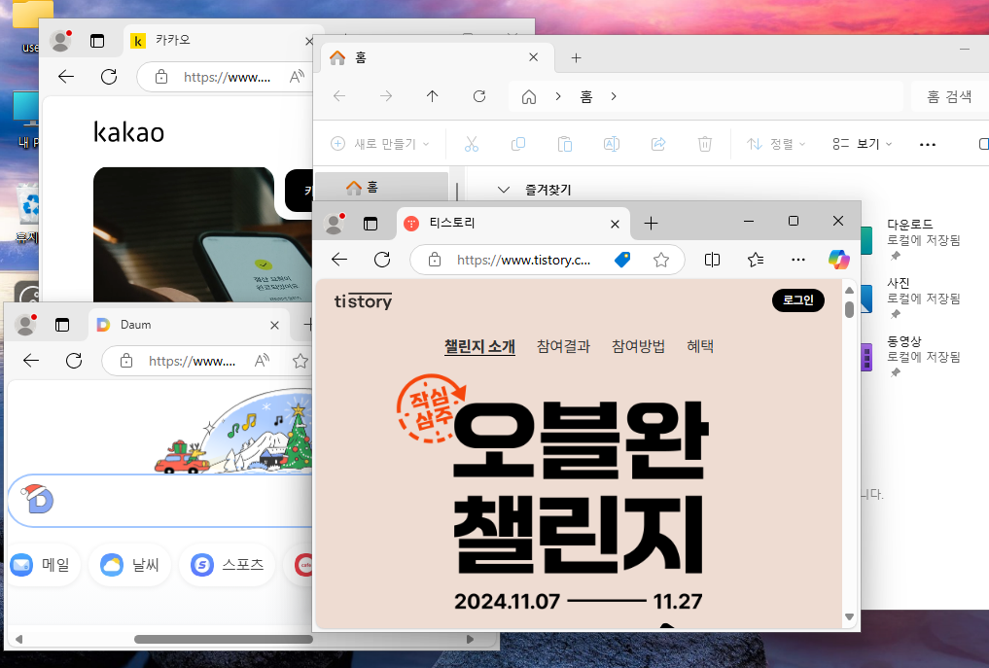This screenshot has height=668, width=989.
Task: Click Read aloud icon in Kakao address bar
Action: coord(297,77)
